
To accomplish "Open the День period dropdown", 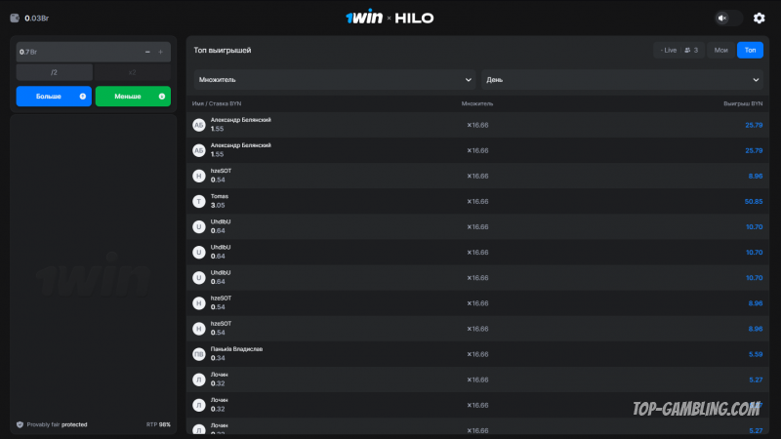I will (622, 80).
